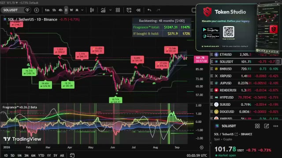Select ETHUSD in the watchlist

[246, 54]
